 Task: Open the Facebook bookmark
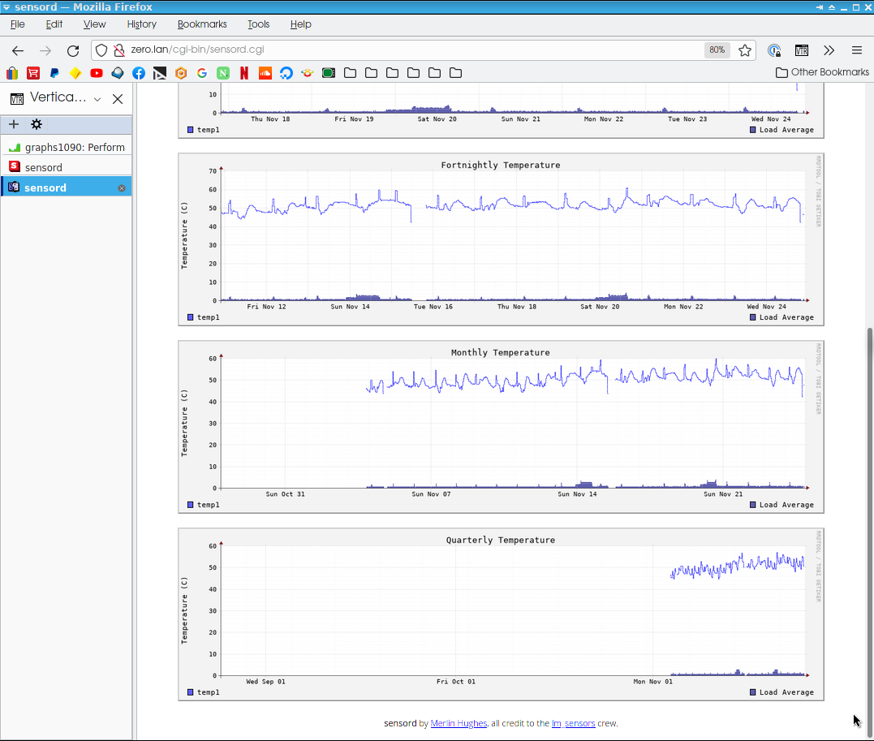pyautogui.click(x=139, y=73)
